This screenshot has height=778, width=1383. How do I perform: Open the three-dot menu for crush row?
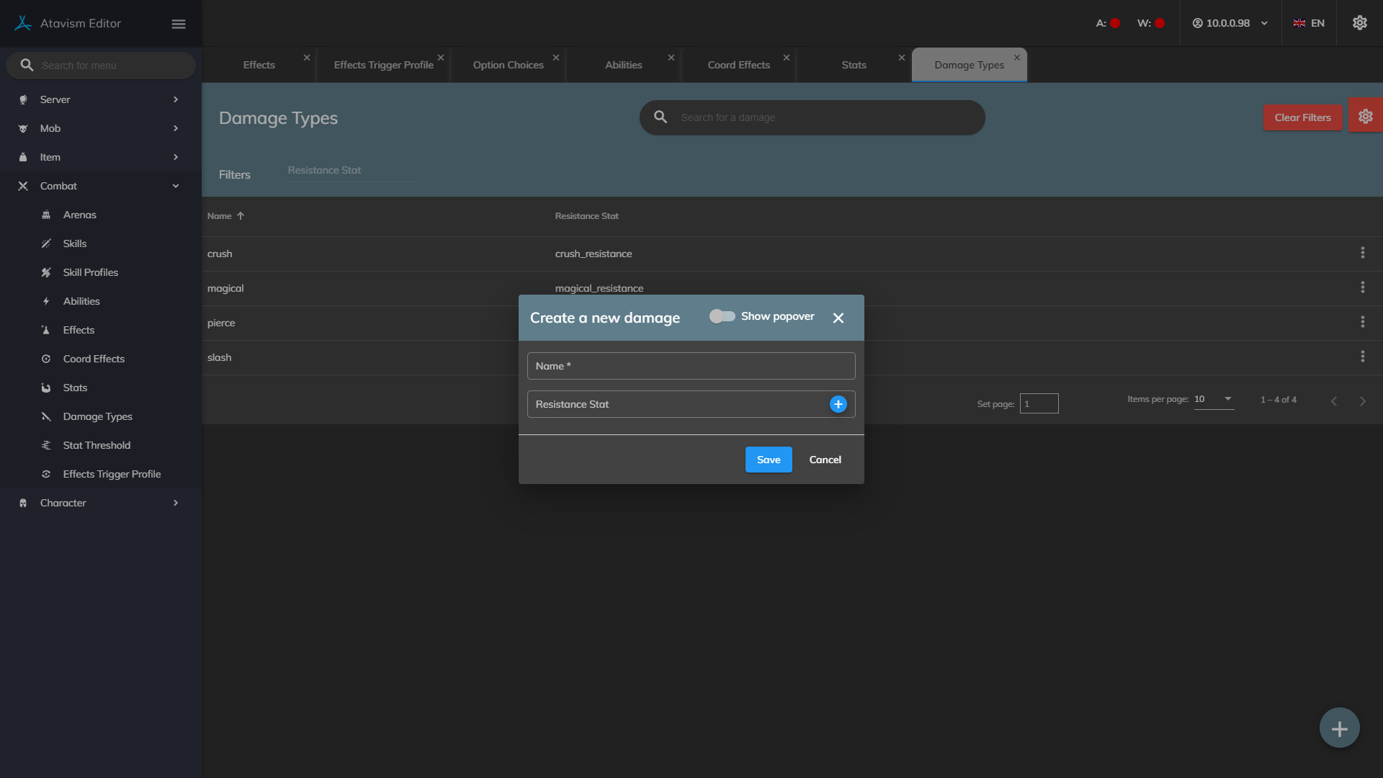coord(1362,253)
